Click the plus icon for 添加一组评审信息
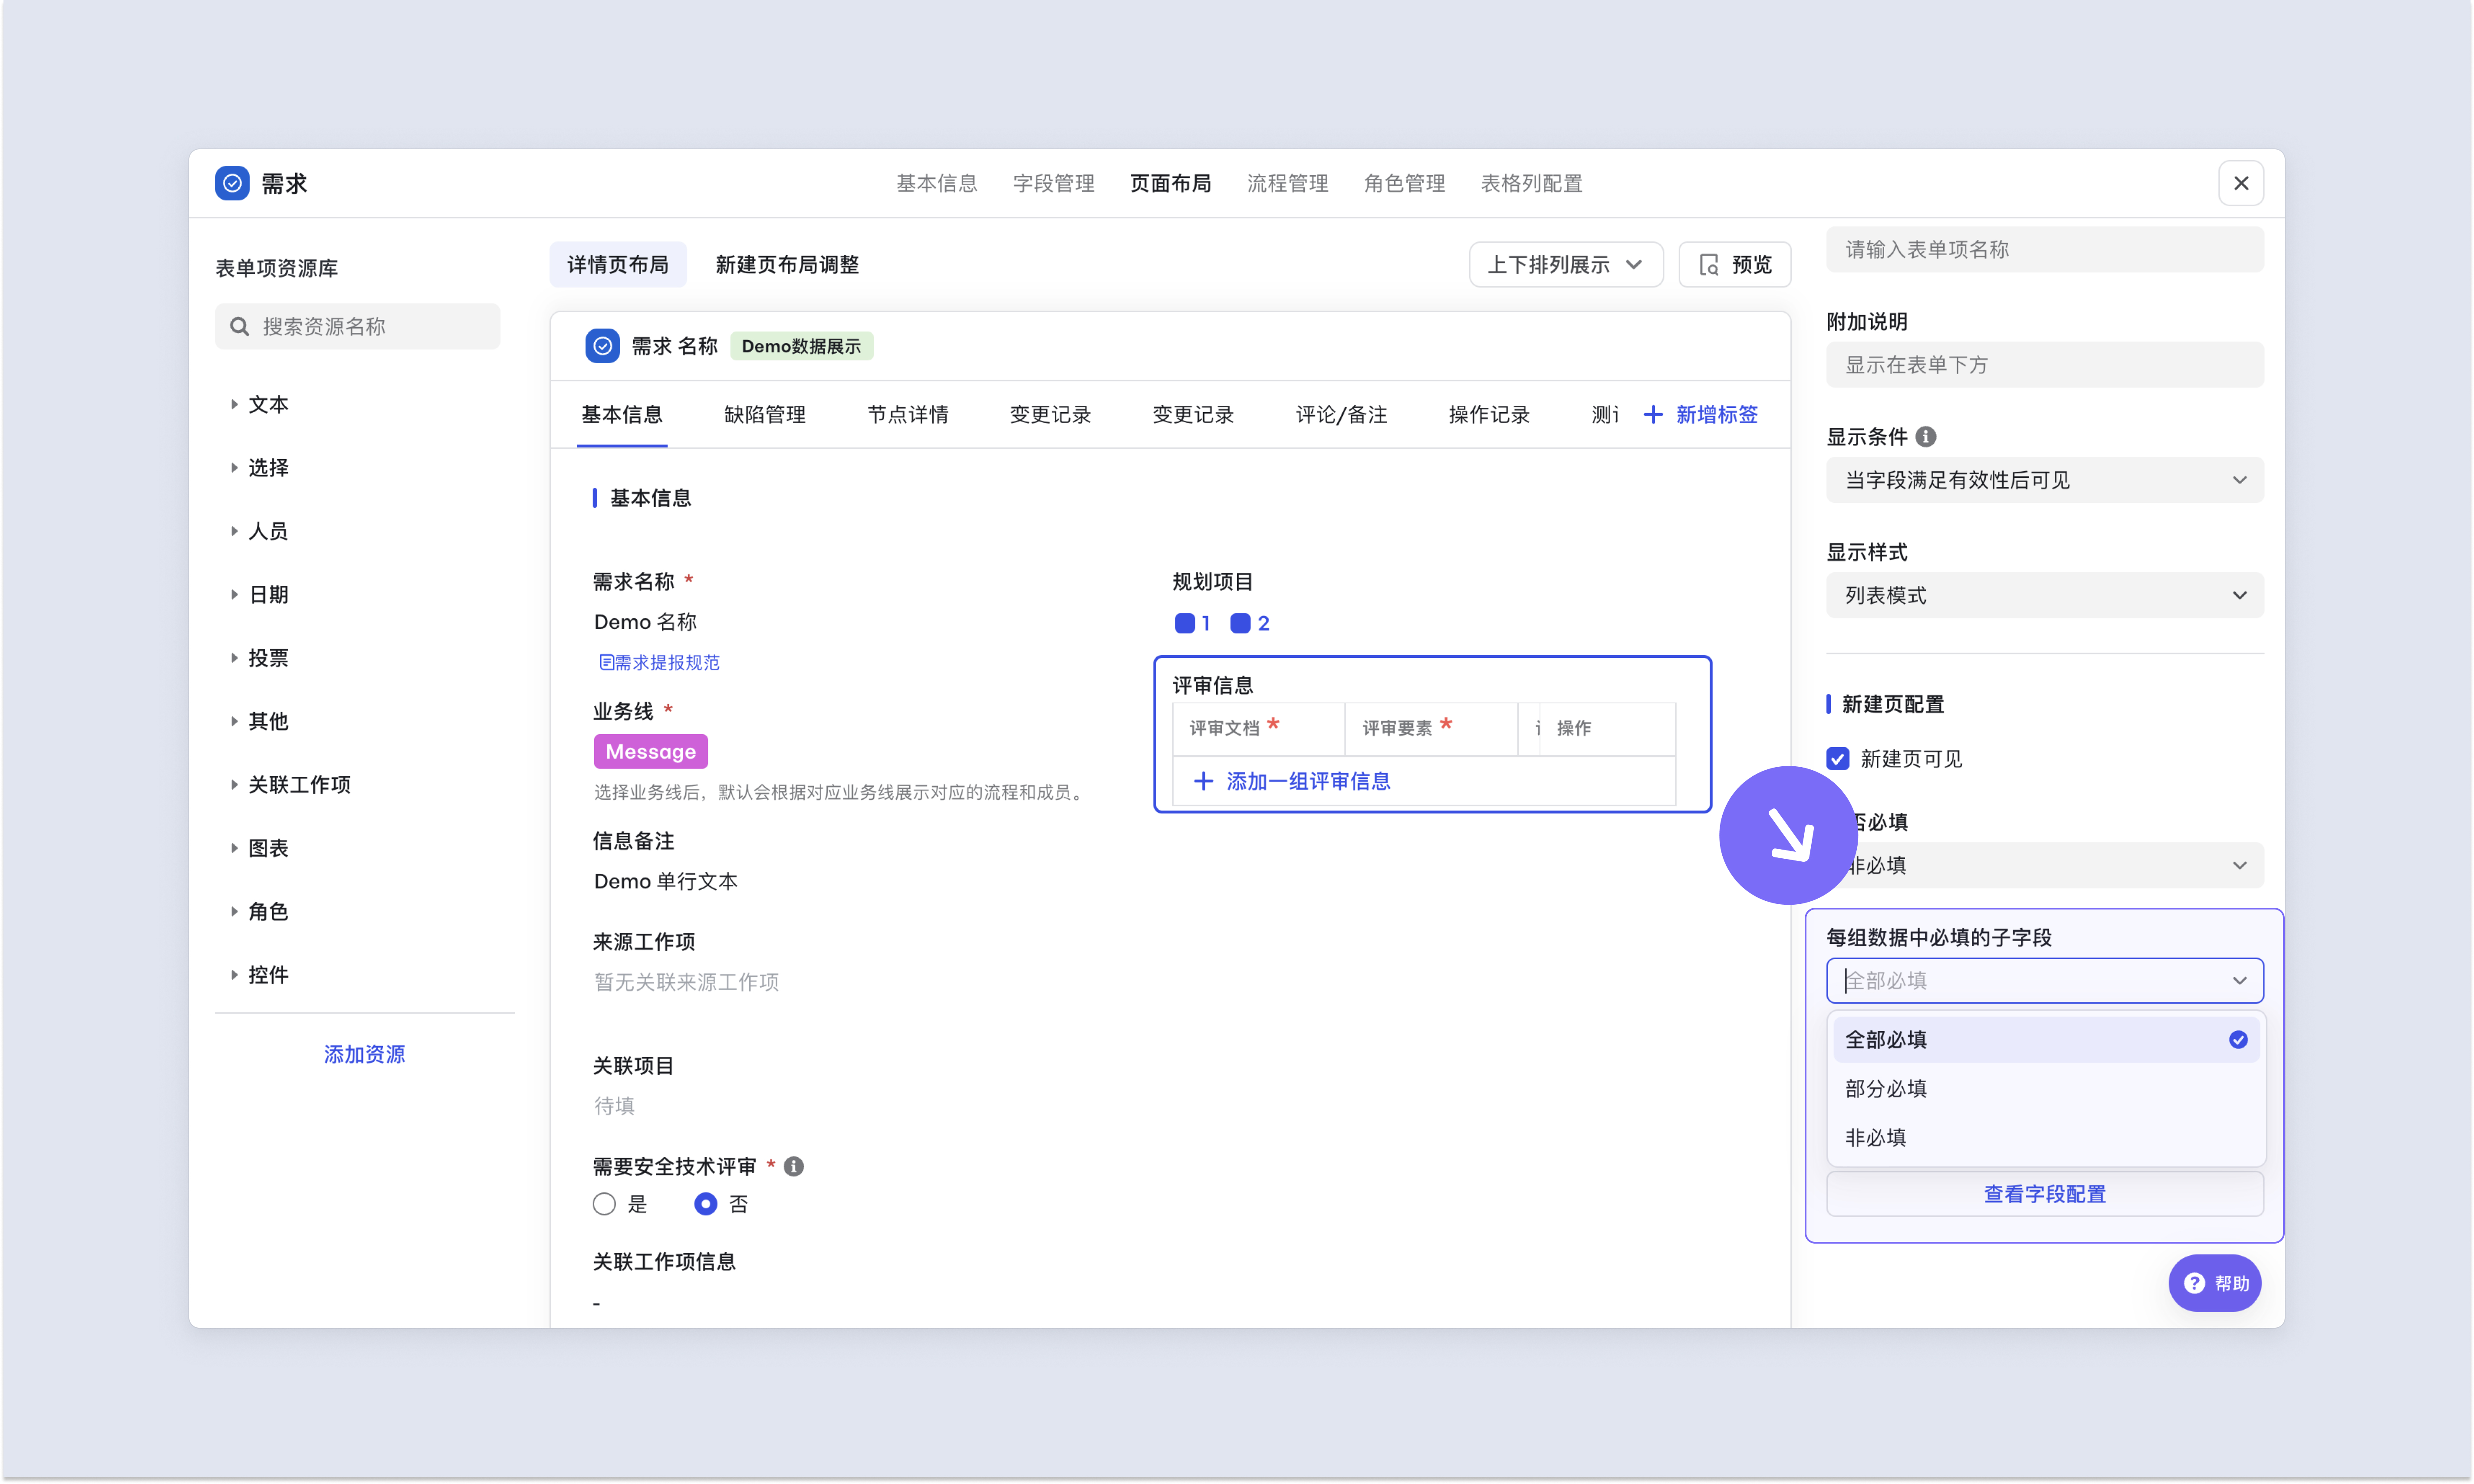The height and width of the screenshot is (1484, 2474). (x=1203, y=781)
